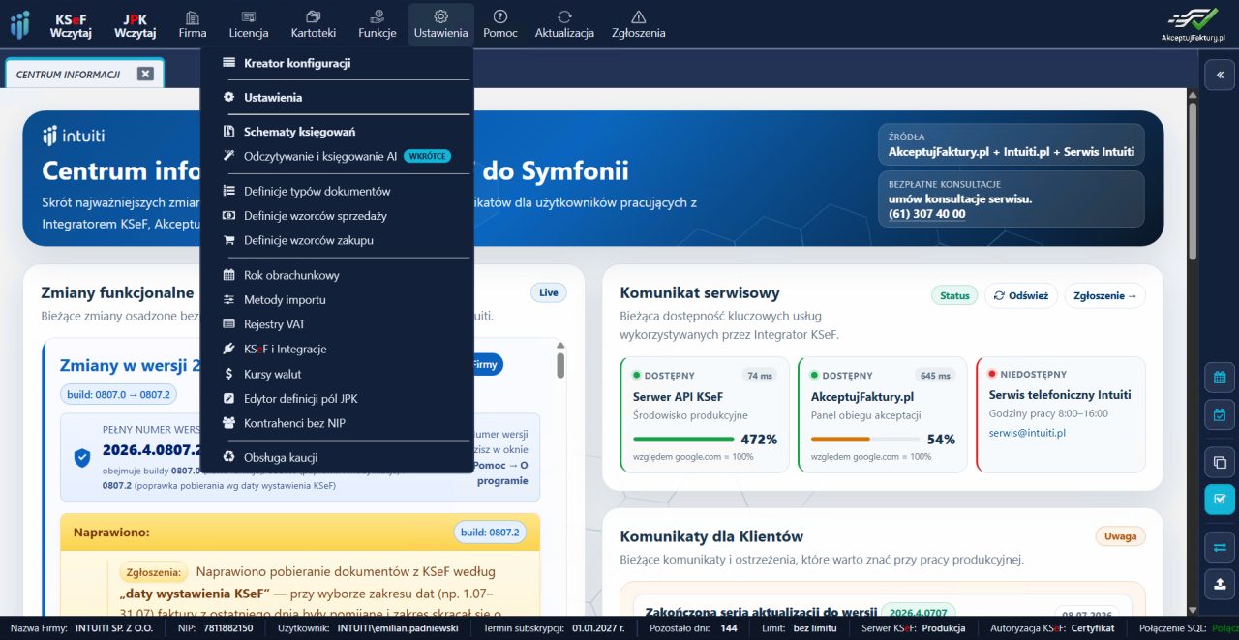This screenshot has height=640, width=1239.
Task: Click the (61) 307 40 00 phone link
Action: click(927, 214)
